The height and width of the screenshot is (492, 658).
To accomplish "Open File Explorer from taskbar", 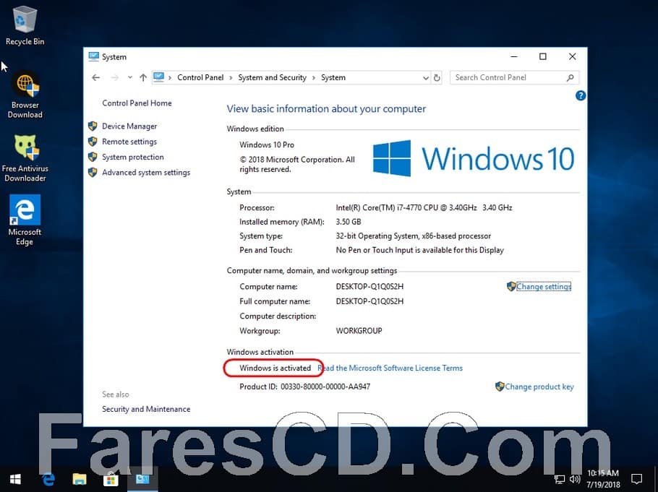I will pos(80,479).
